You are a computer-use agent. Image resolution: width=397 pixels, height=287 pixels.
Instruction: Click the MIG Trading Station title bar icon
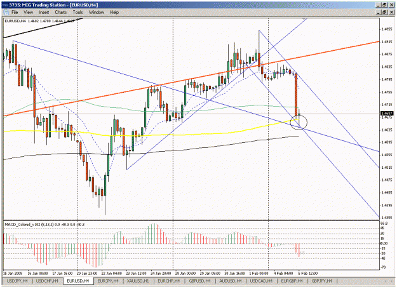pyautogui.click(x=5, y=5)
